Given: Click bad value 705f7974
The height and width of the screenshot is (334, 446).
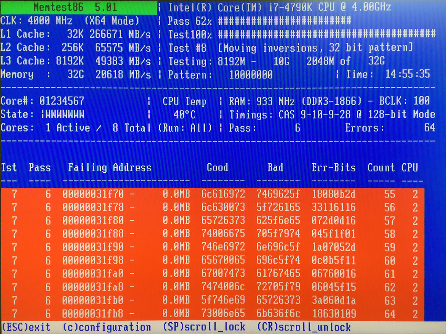Looking at the screenshot, I should pos(278,233).
